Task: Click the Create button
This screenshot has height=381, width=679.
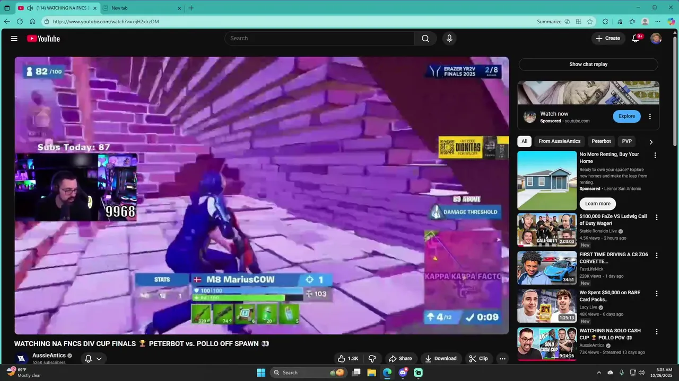Action: (608, 39)
